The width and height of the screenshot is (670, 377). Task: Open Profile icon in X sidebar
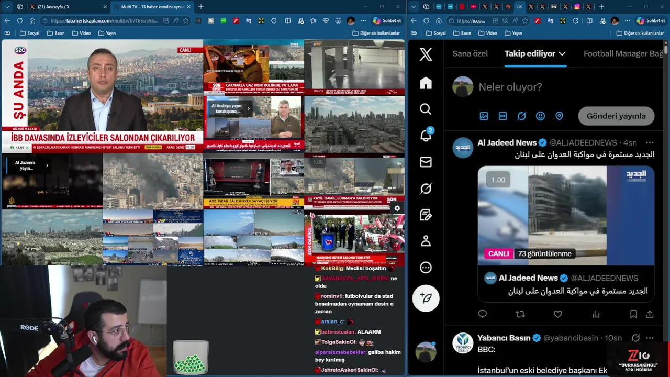[426, 241]
